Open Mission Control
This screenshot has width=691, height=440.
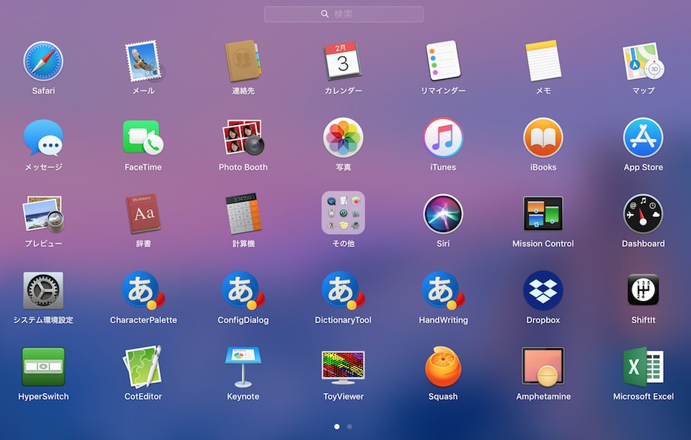543,214
